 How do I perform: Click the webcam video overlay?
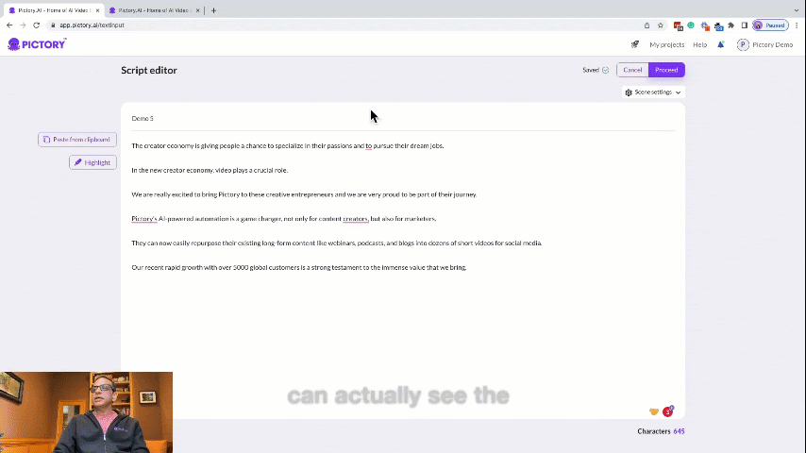pyautogui.click(x=87, y=412)
